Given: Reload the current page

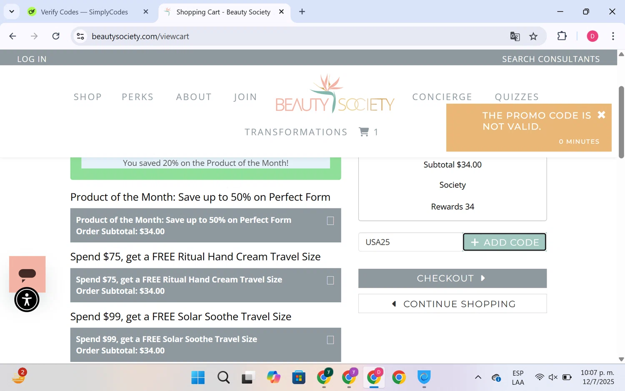Looking at the screenshot, I should 56,36.
